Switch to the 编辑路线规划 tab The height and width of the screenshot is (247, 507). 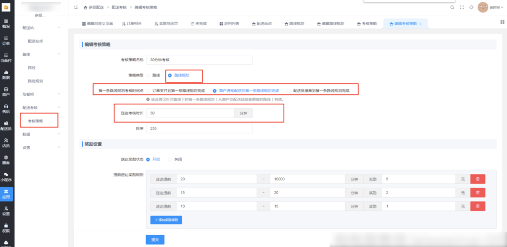[330, 24]
